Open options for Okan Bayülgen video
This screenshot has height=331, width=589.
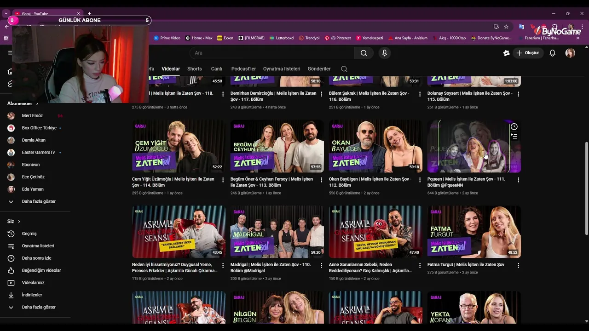(x=420, y=180)
